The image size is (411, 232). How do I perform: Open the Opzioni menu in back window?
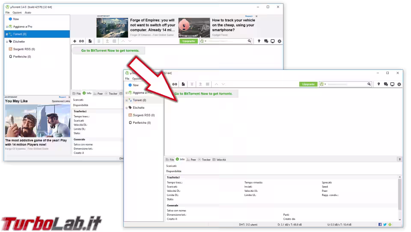coord(17,12)
